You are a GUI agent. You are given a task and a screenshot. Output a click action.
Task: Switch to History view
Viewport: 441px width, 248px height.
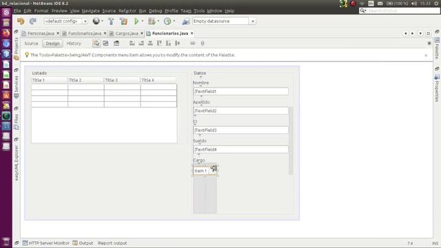click(x=74, y=43)
